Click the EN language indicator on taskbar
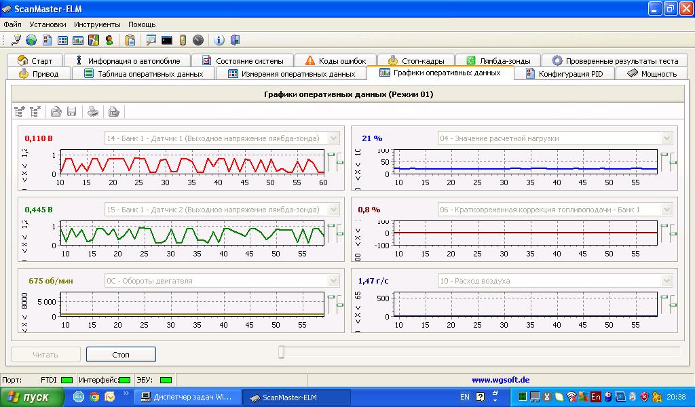 [x=464, y=397]
